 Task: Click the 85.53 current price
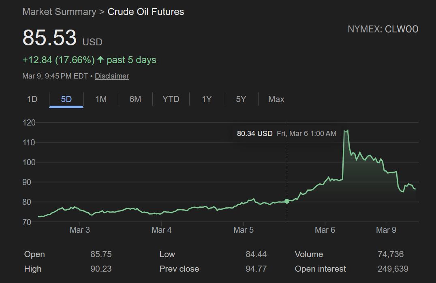[x=49, y=38]
